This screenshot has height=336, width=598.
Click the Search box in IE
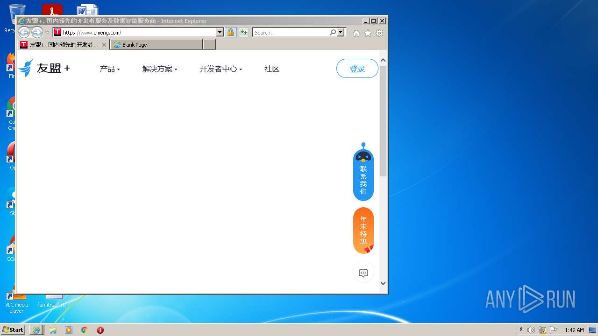pos(291,32)
